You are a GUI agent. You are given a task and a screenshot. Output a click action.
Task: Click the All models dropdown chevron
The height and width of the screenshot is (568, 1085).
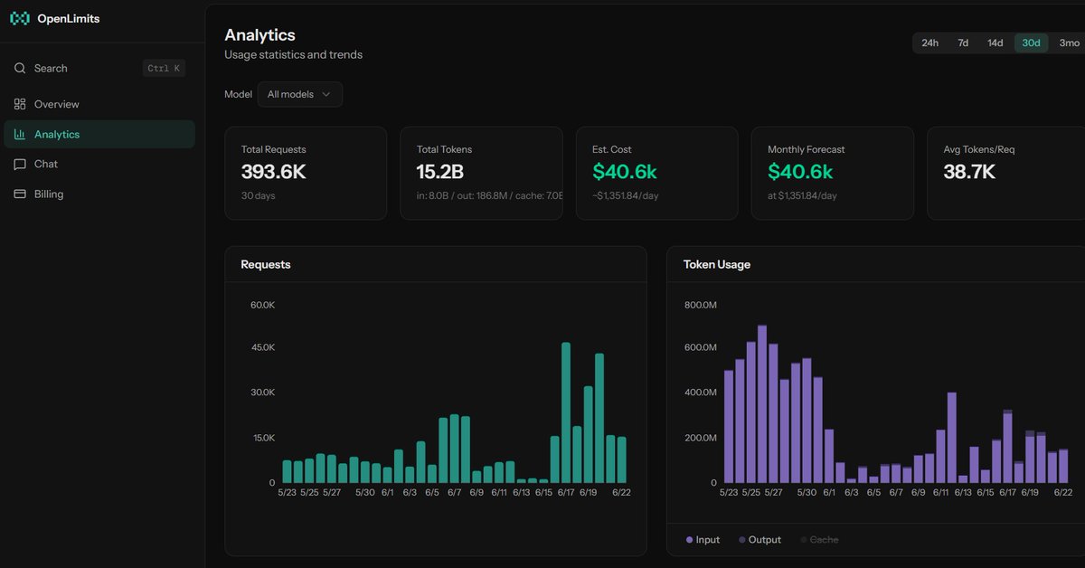(326, 94)
